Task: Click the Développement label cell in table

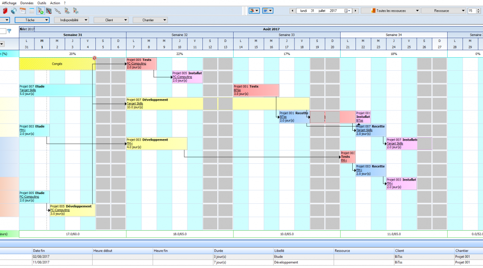Action: pos(303,262)
